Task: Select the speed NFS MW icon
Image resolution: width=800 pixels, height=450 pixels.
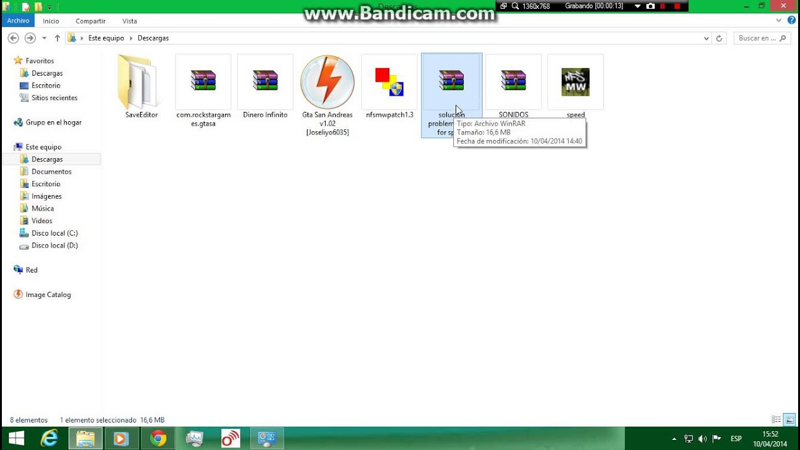Action: [x=576, y=82]
